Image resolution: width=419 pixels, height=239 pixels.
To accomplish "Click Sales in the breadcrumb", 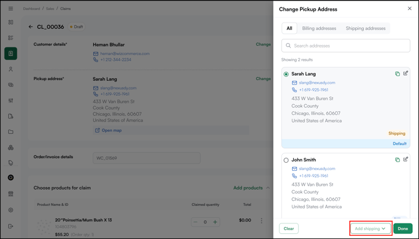I will pyautogui.click(x=50, y=9).
